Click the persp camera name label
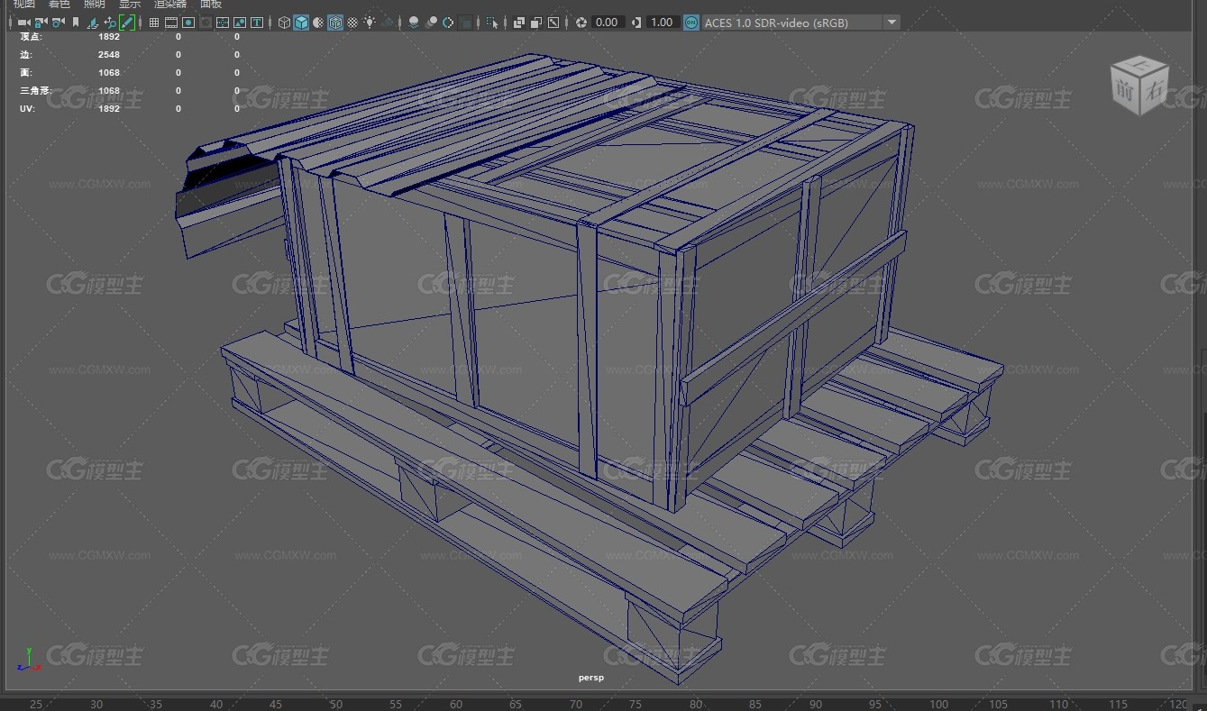The image size is (1207, 711). pyautogui.click(x=591, y=678)
